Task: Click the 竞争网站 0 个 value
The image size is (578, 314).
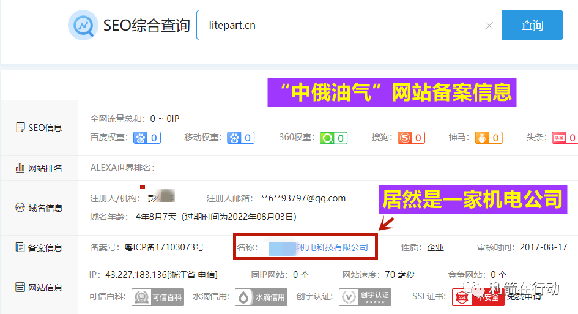Action: (x=498, y=275)
